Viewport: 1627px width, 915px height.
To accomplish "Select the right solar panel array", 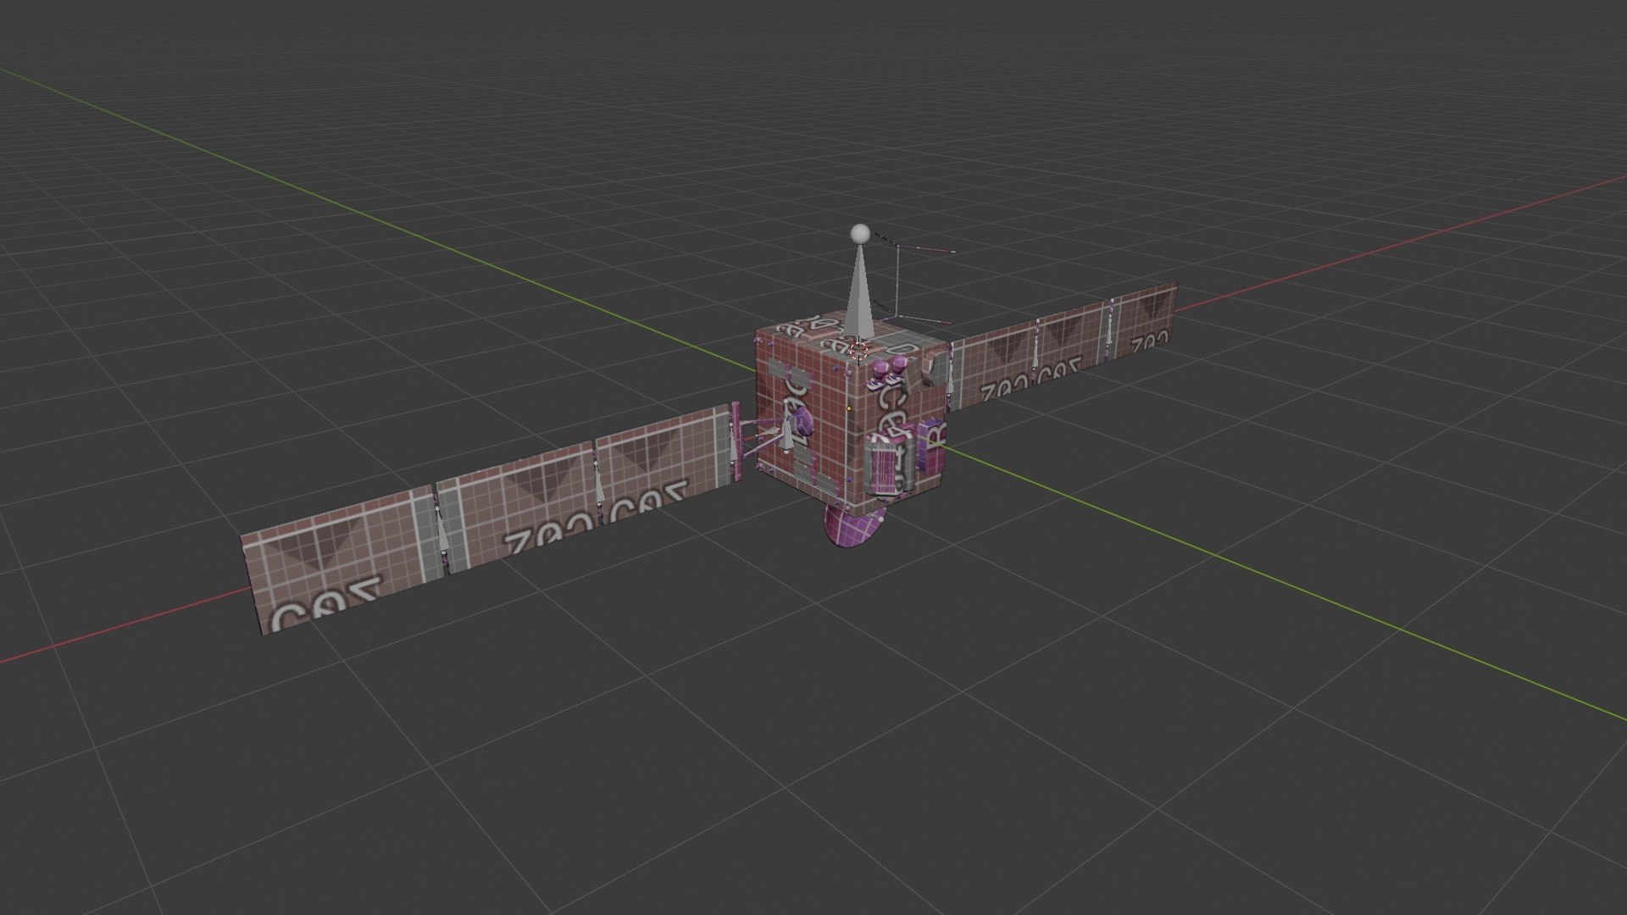I will 1061,347.
